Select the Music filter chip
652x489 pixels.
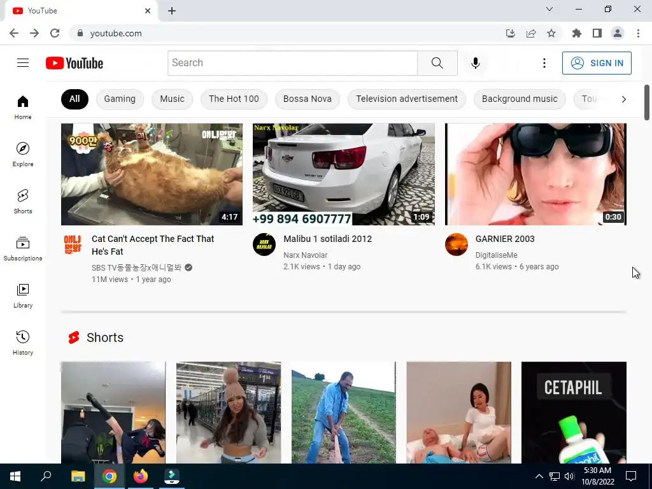point(172,99)
